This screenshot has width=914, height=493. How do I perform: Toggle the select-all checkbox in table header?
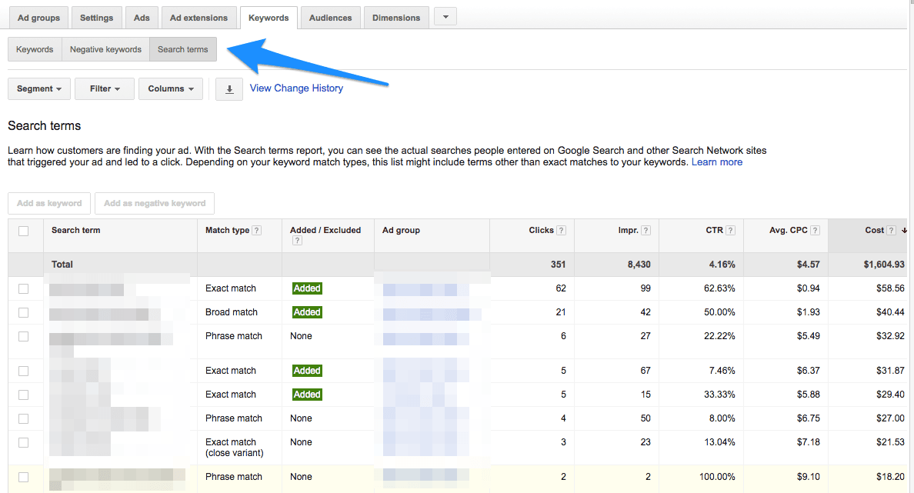tap(24, 231)
